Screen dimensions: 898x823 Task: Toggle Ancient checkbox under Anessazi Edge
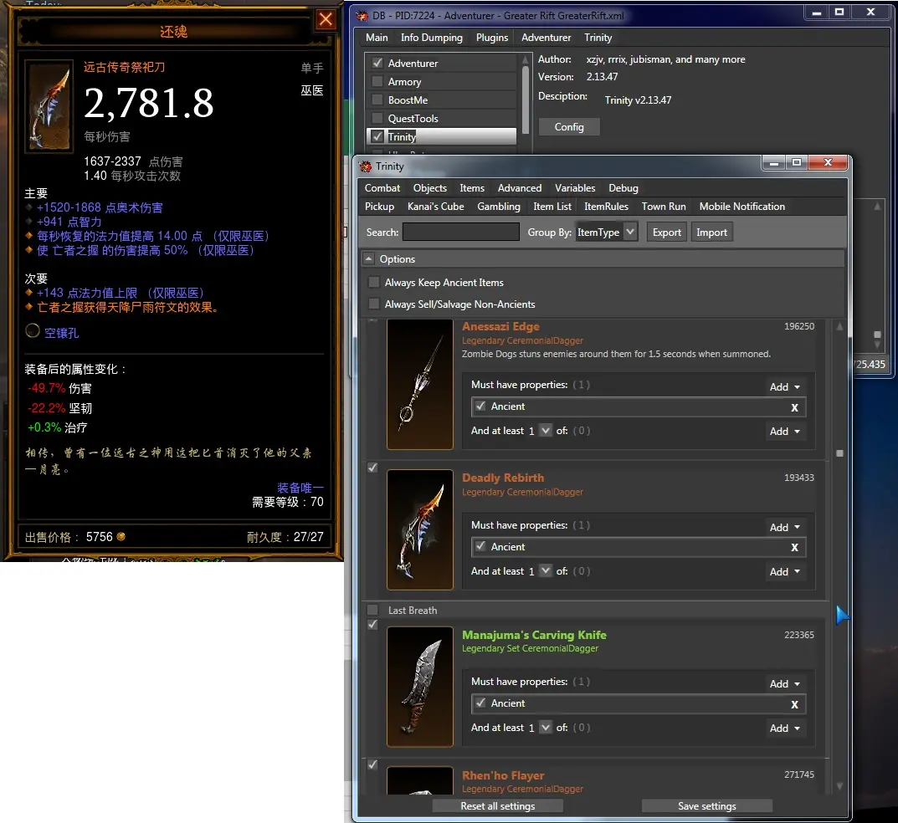click(x=480, y=406)
